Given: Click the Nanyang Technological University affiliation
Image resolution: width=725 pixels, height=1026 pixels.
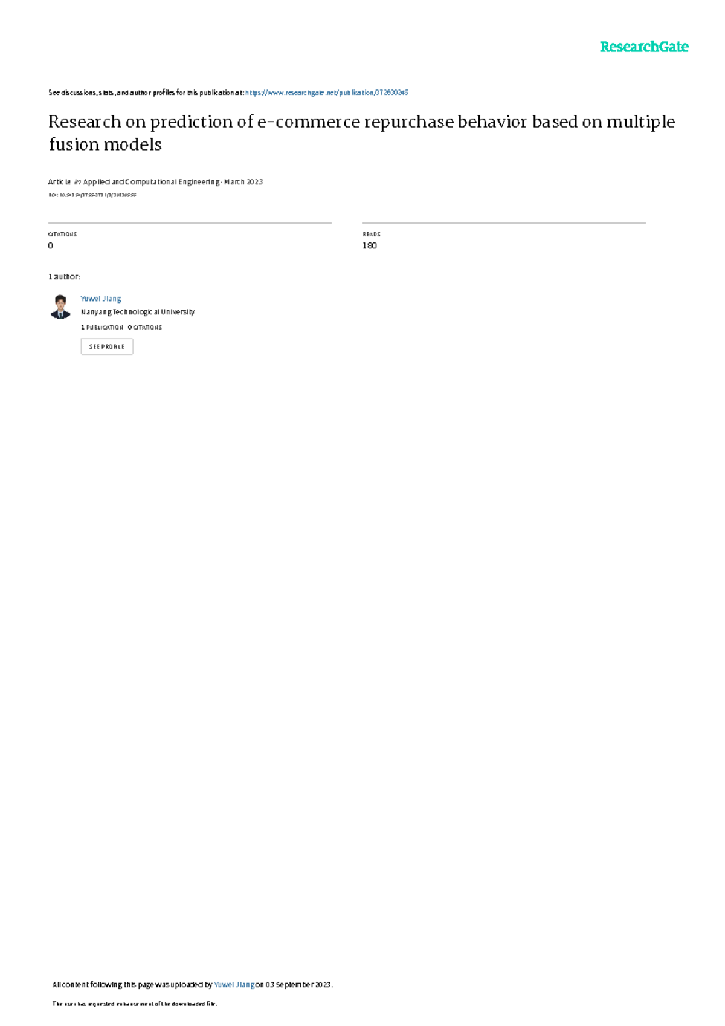Looking at the screenshot, I should click(138, 312).
